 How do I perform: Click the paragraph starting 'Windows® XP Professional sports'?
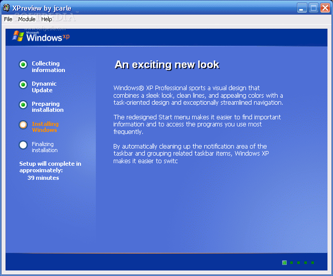(198, 95)
